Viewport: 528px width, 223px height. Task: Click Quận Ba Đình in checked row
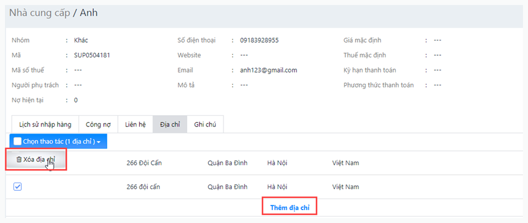[x=228, y=187]
